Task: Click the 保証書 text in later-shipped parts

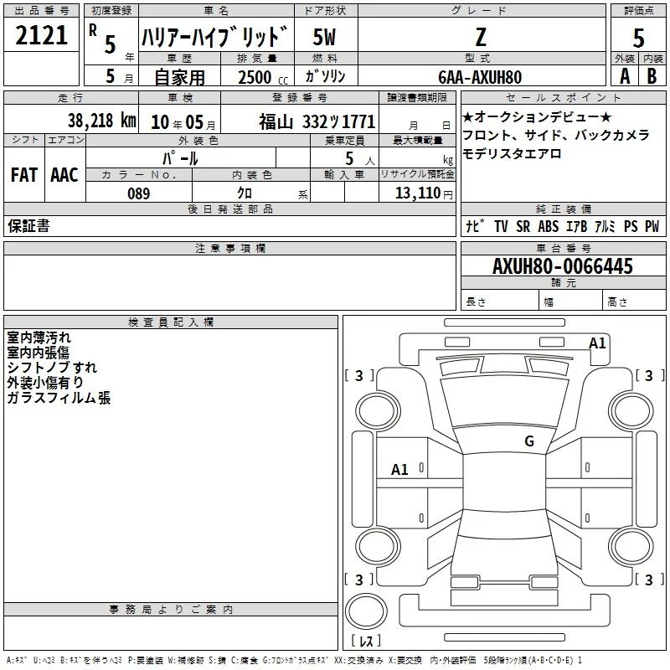Action: tap(28, 225)
